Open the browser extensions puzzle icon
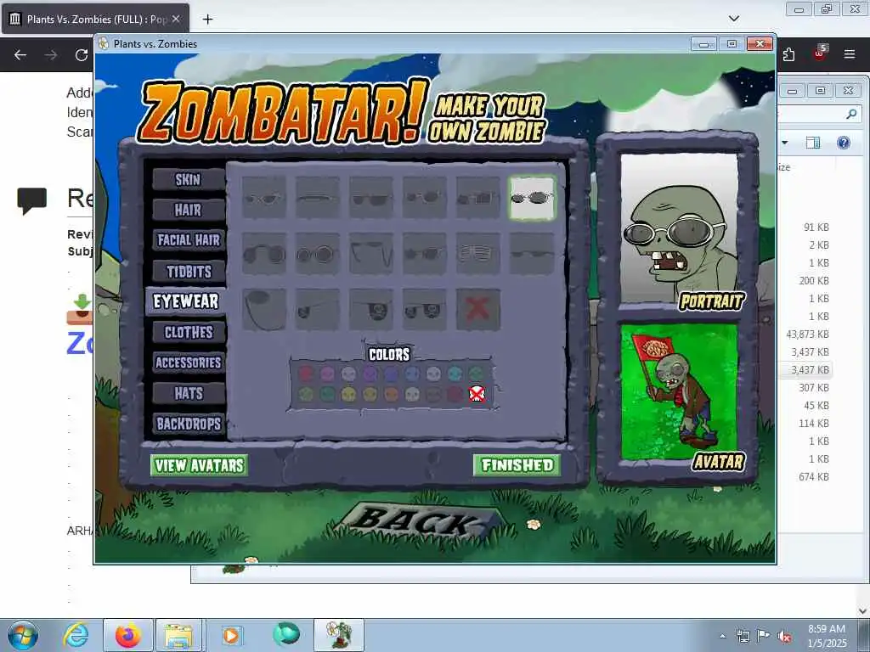Screen dimensions: 870x652 click(788, 54)
